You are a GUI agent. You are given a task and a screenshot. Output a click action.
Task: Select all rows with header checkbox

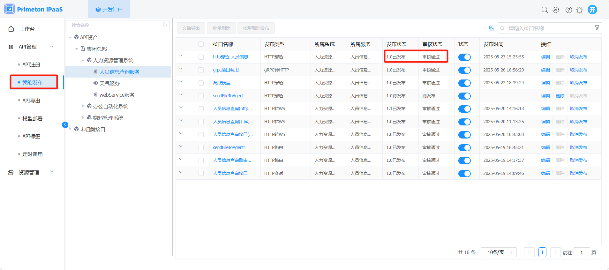coord(201,44)
